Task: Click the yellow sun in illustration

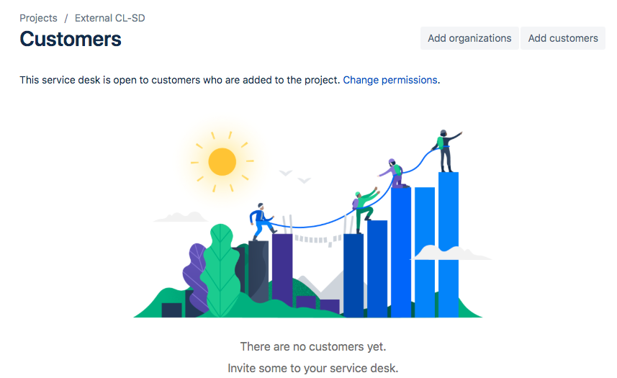Action: (x=222, y=162)
